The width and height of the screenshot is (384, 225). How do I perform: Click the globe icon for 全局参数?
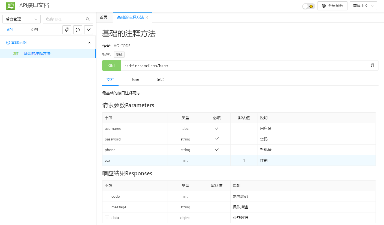[x=324, y=6]
